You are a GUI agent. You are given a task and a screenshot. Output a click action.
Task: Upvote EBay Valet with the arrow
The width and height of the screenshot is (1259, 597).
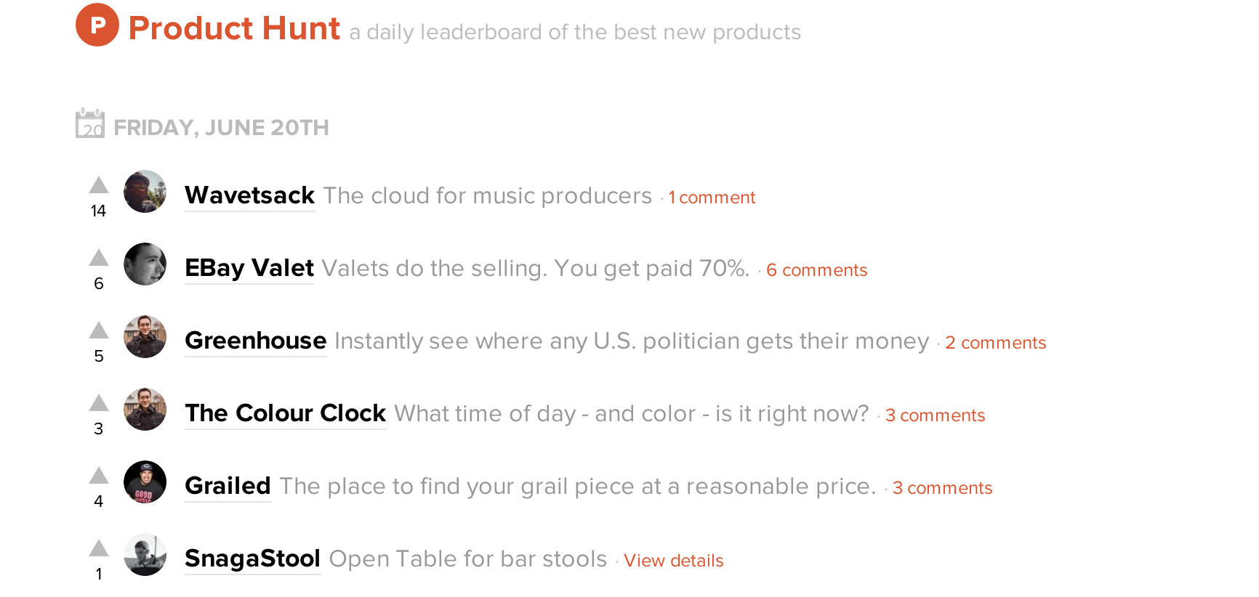coord(99,259)
